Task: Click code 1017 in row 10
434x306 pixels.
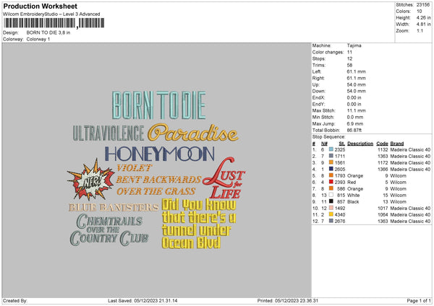Action: coord(383,209)
